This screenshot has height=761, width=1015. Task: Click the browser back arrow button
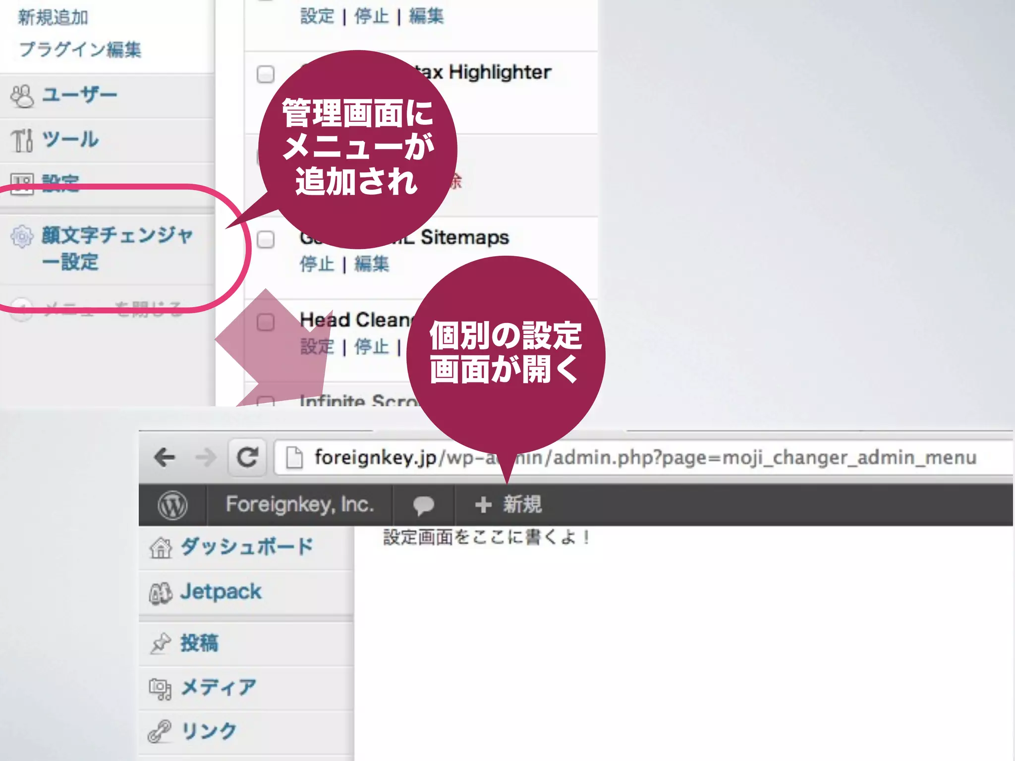[x=165, y=457]
